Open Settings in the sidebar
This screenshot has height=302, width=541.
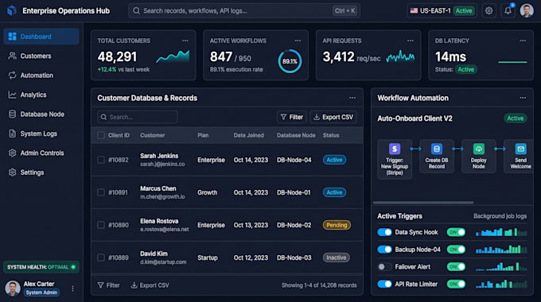click(x=41, y=172)
